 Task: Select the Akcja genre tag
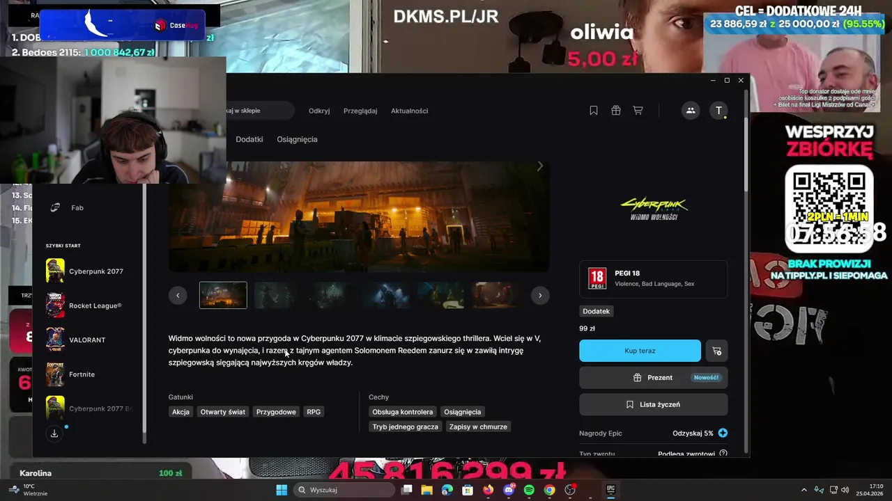[x=180, y=412]
